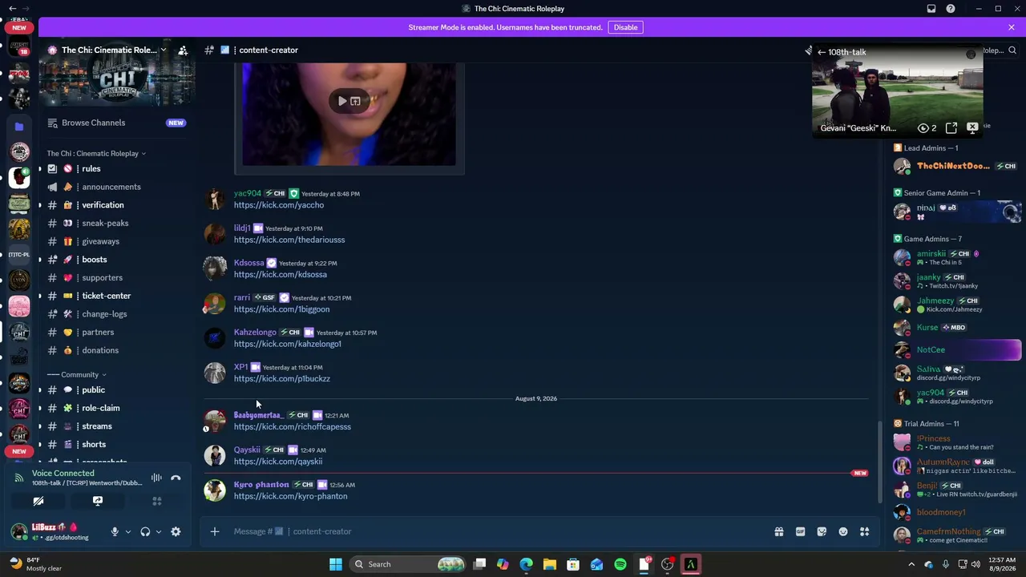
Task: Open voice activities launcher
Action: [x=157, y=501]
